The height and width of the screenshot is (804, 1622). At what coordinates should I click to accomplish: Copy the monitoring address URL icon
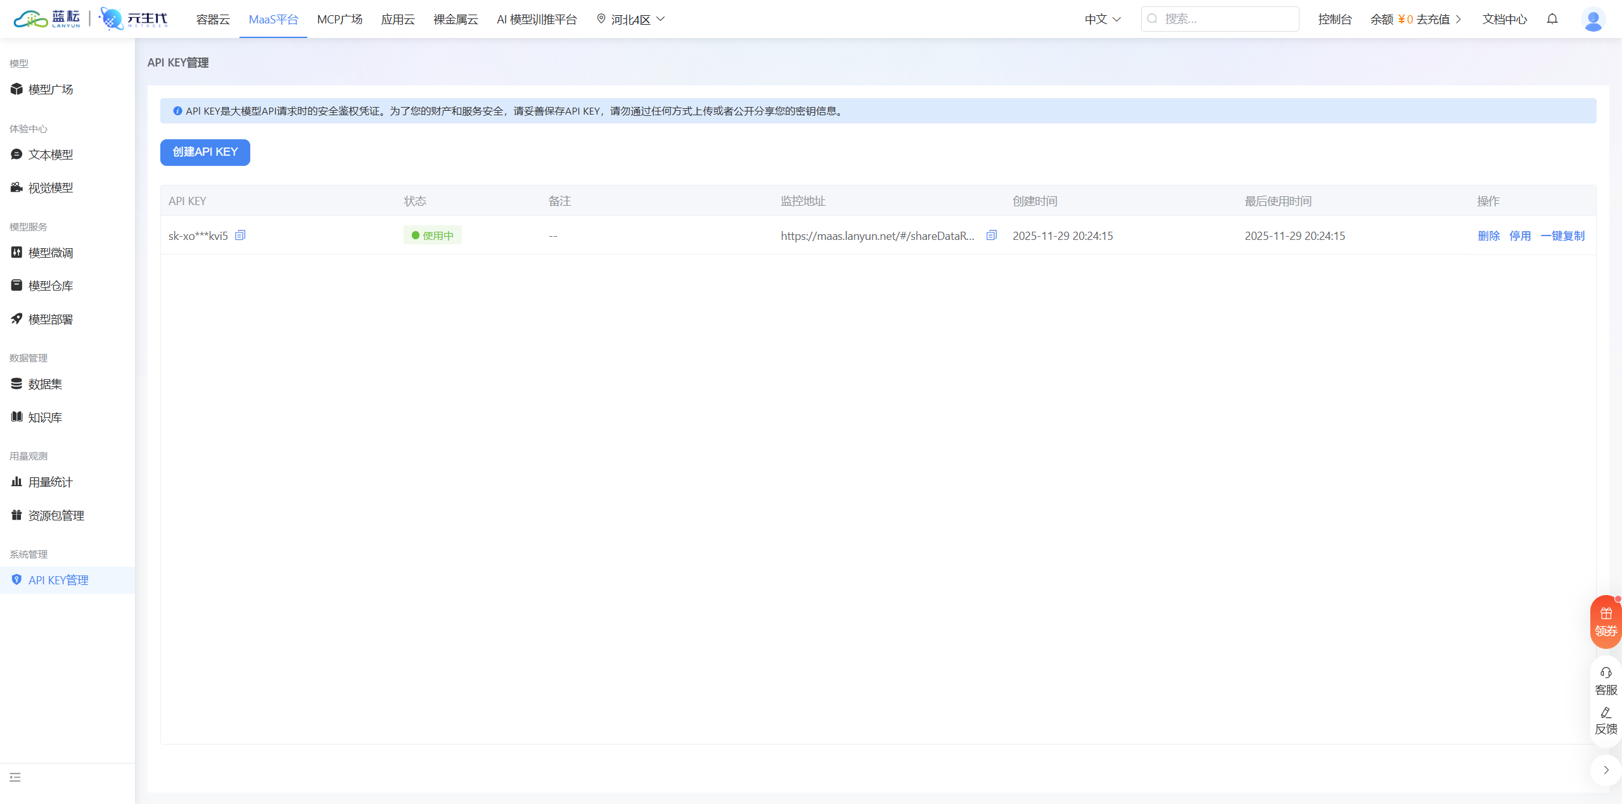coord(992,236)
